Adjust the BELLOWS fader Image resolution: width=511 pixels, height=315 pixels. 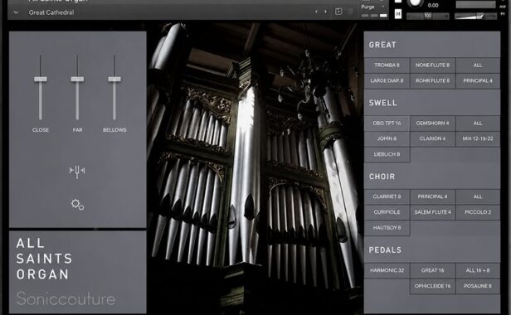click(x=114, y=79)
